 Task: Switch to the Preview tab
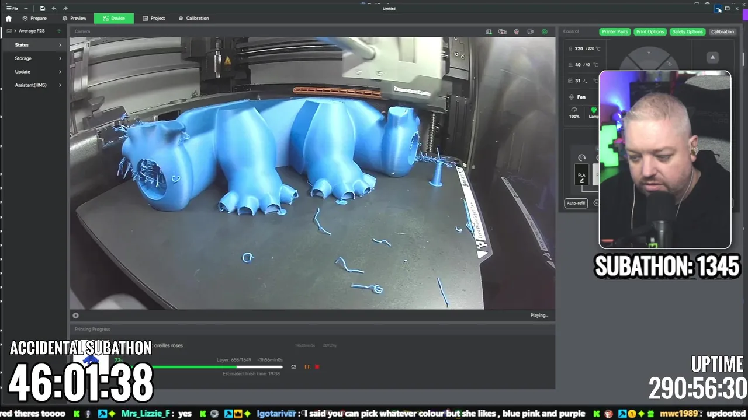pyautogui.click(x=74, y=18)
